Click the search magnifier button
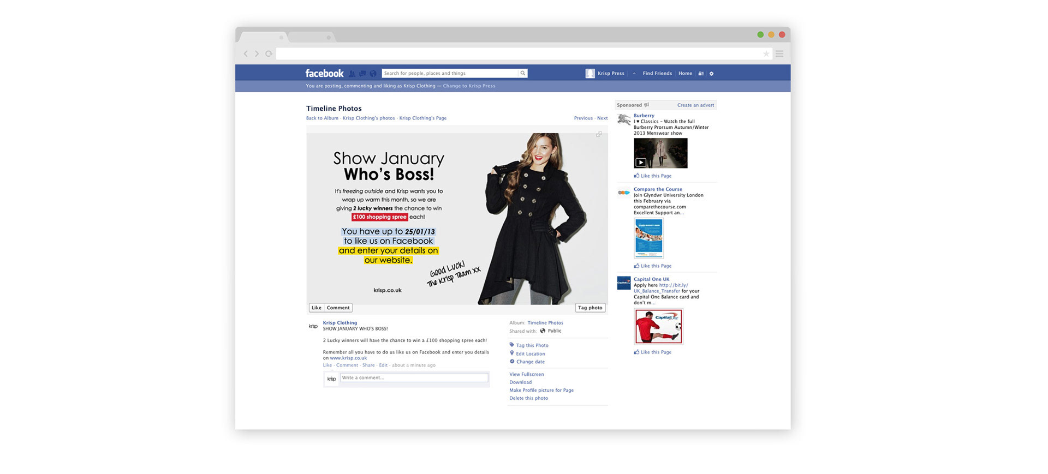This screenshot has height=474, width=1048. [522, 73]
